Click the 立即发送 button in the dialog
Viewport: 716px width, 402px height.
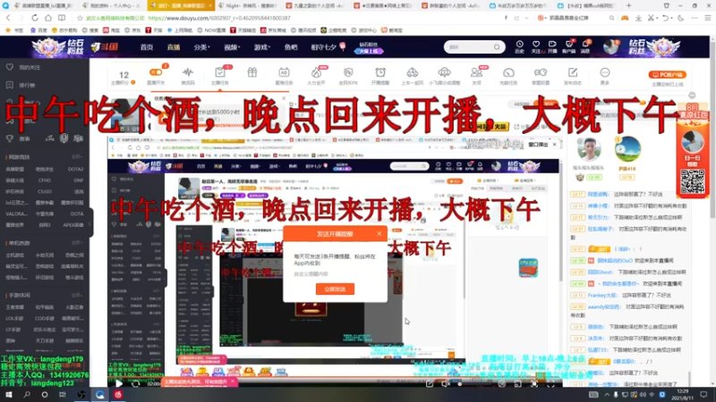[x=335, y=289]
